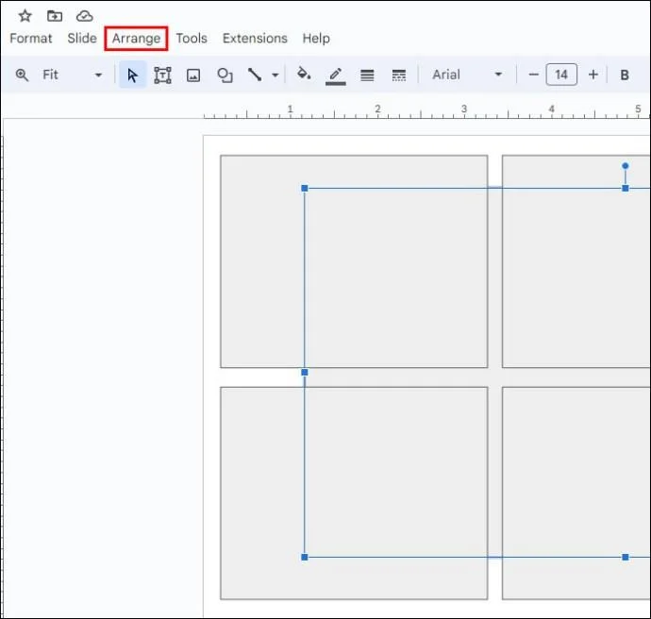Open the Slide menu
This screenshot has height=619, width=651.
point(82,38)
